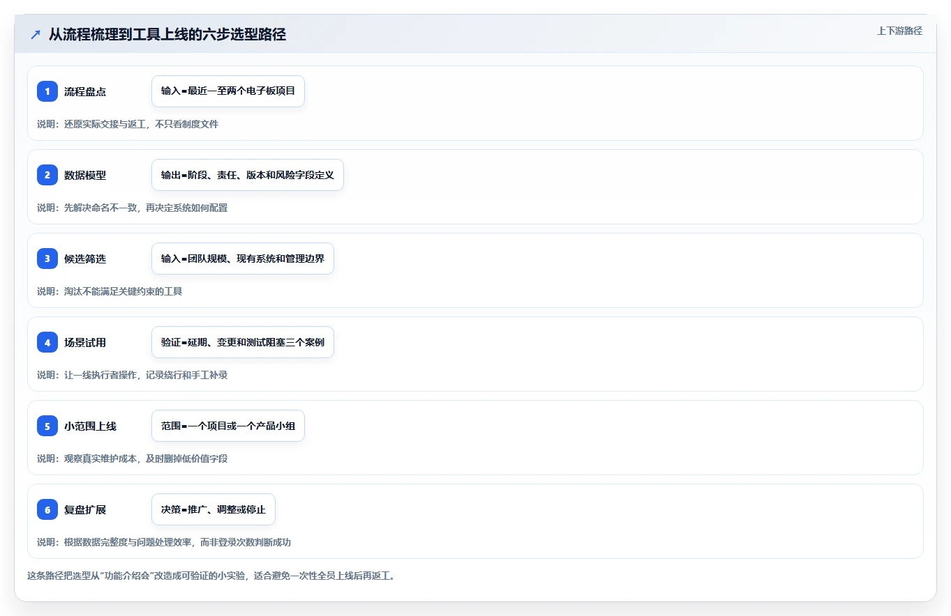Click the chip 输入=最近一至两个电子板项目

point(228,91)
